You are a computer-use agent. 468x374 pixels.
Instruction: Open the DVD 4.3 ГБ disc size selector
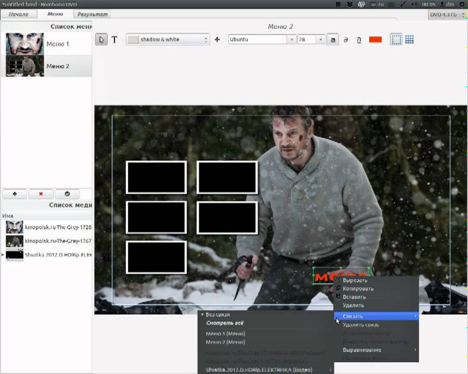(447, 15)
